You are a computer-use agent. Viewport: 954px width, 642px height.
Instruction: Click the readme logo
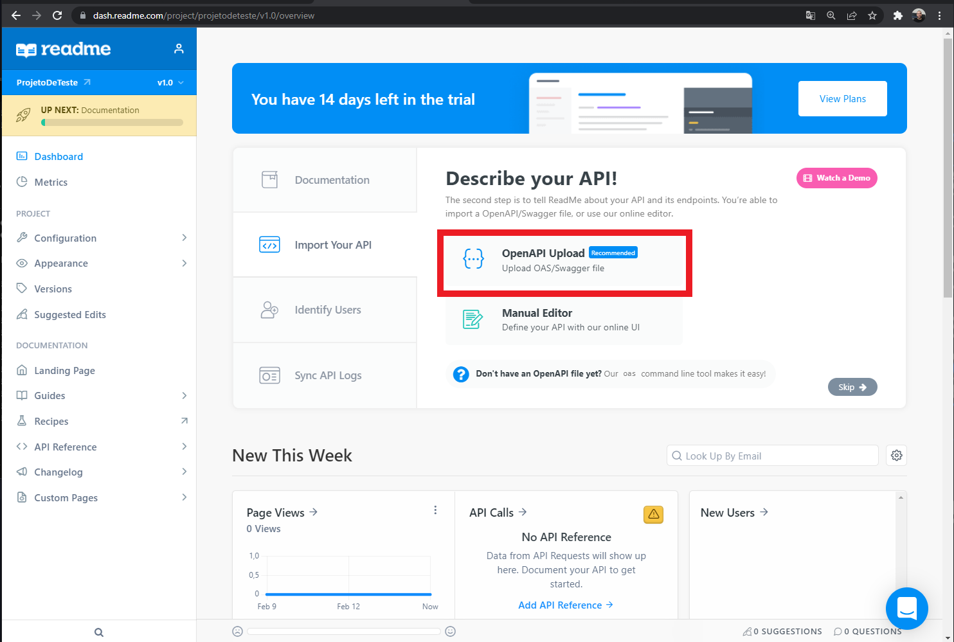pyautogui.click(x=63, y=49)
